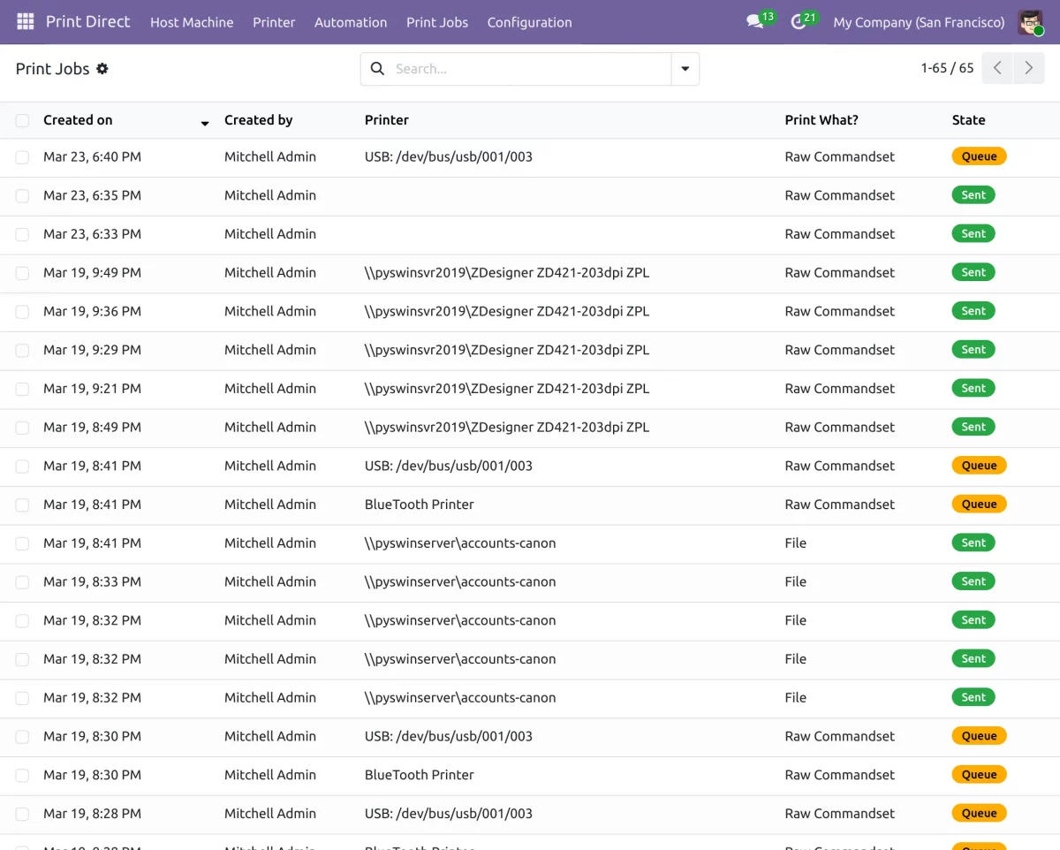Click the Queue status badge in first row

pos(979,156)
